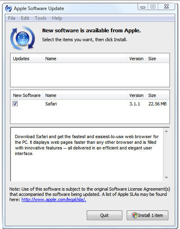
Task: Open the Tools menu
Action: pos(41,18)
